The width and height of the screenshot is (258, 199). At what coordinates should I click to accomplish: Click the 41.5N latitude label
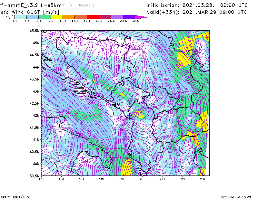35,128
